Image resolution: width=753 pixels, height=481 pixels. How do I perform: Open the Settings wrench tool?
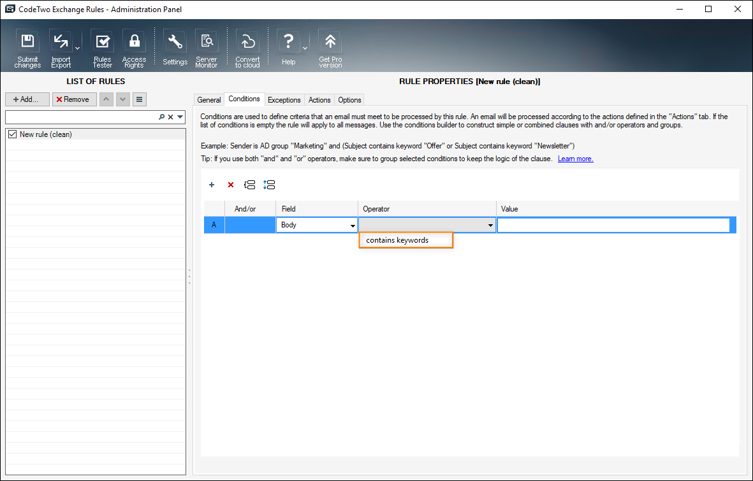(175, 48)
